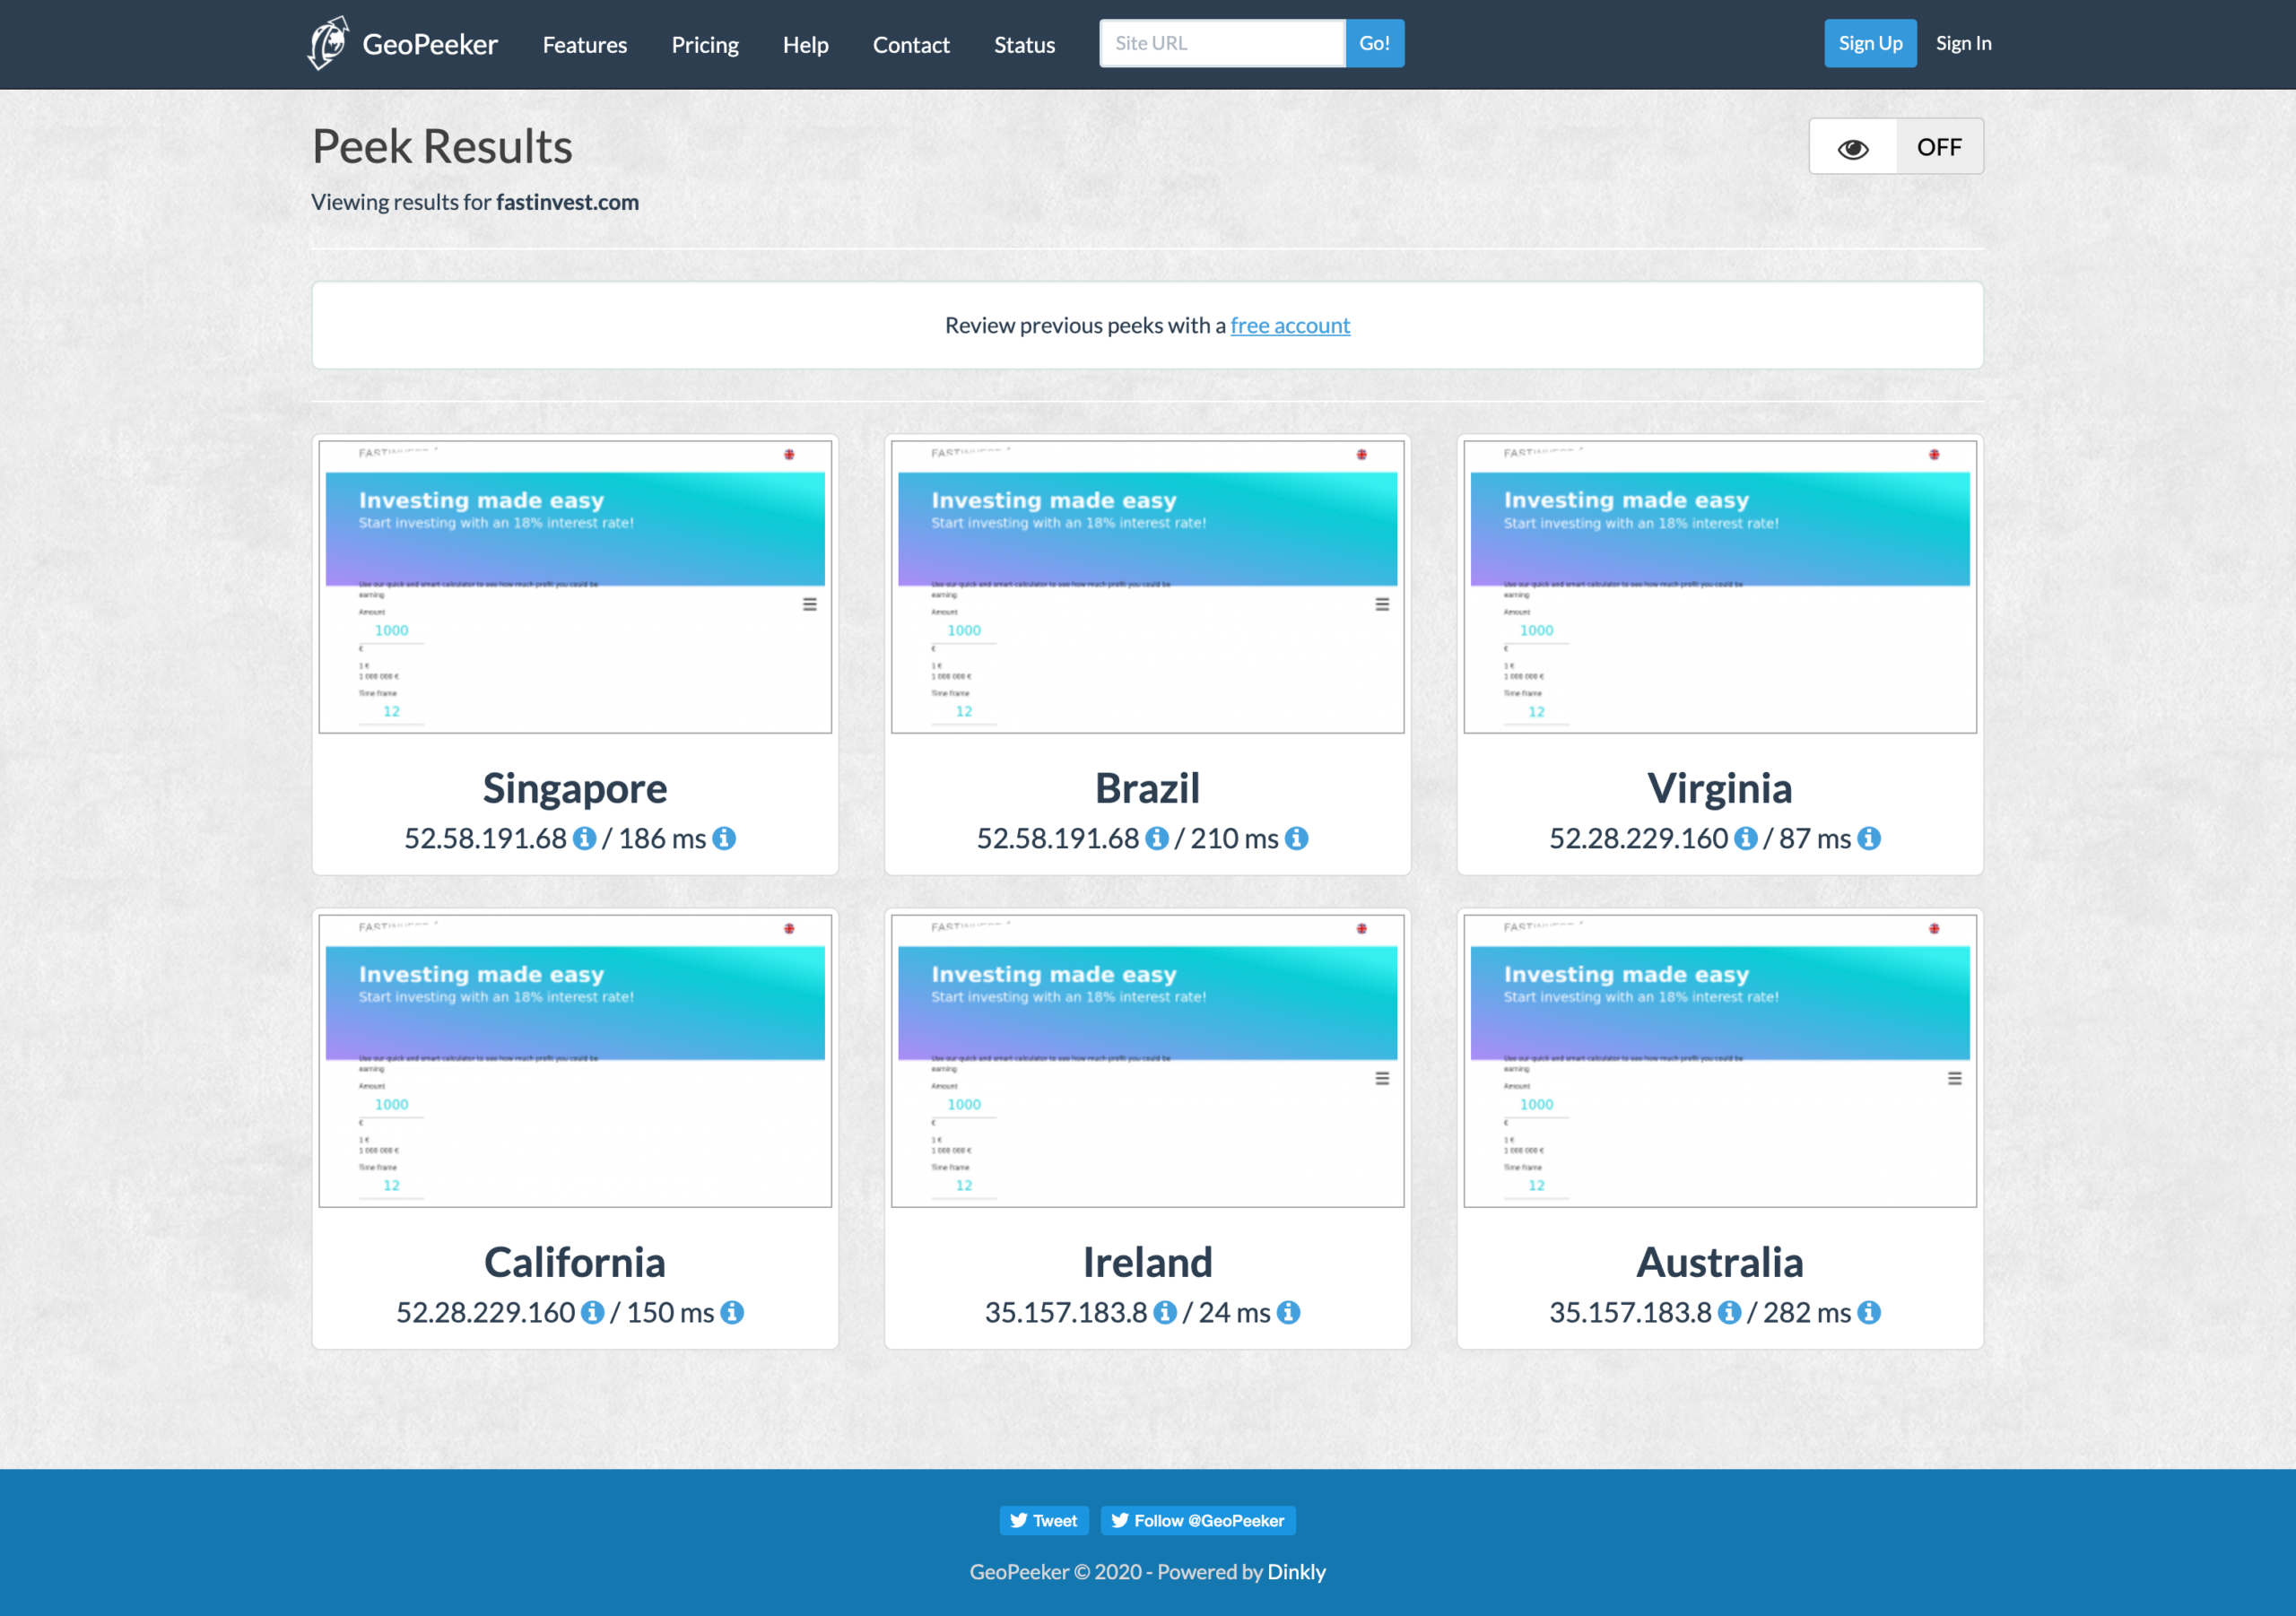Focus the Site URL input field

1222,43
